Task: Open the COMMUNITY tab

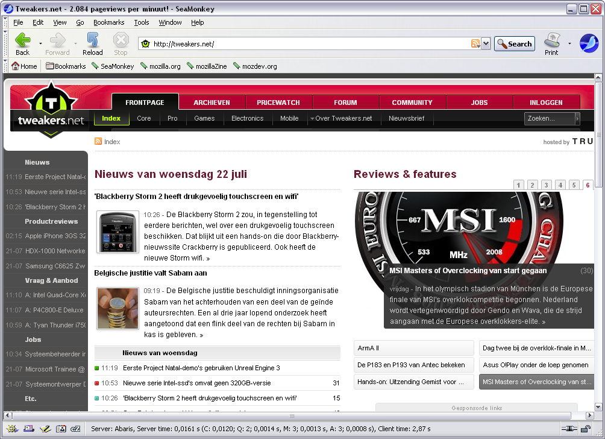Action: pos(412,103)
